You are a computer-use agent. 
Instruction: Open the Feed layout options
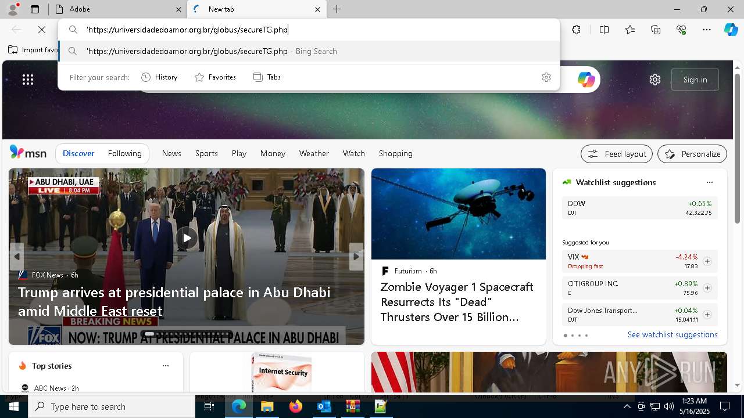pos(617,154)
